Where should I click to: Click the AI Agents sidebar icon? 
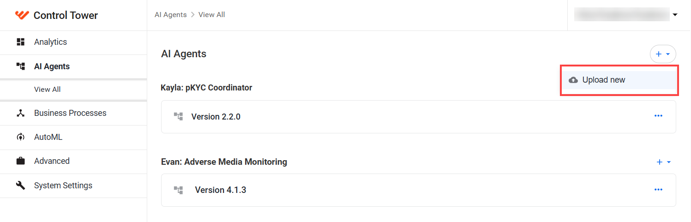coord(20,66)
